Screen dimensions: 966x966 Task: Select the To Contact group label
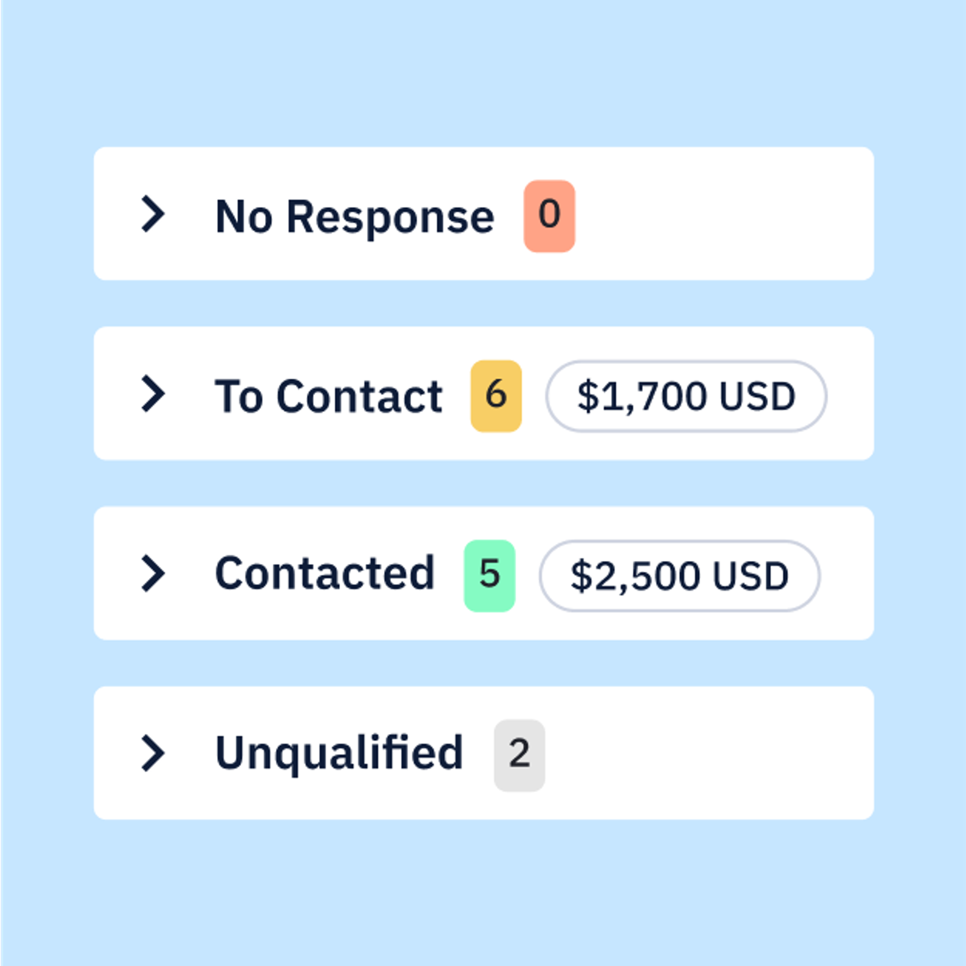[x=328, y=396]
